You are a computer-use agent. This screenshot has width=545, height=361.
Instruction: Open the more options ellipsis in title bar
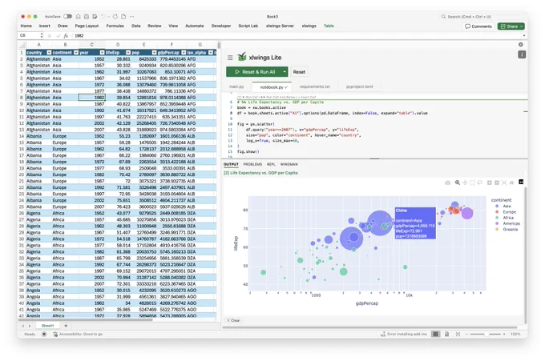(131, 16)
